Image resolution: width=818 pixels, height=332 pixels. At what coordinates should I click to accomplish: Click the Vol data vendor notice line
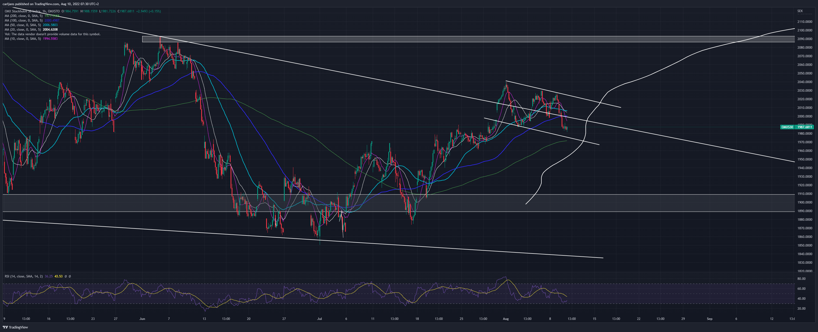[x=53, y=34]
